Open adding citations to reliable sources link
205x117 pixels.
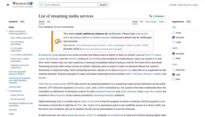tap(91, 37)
